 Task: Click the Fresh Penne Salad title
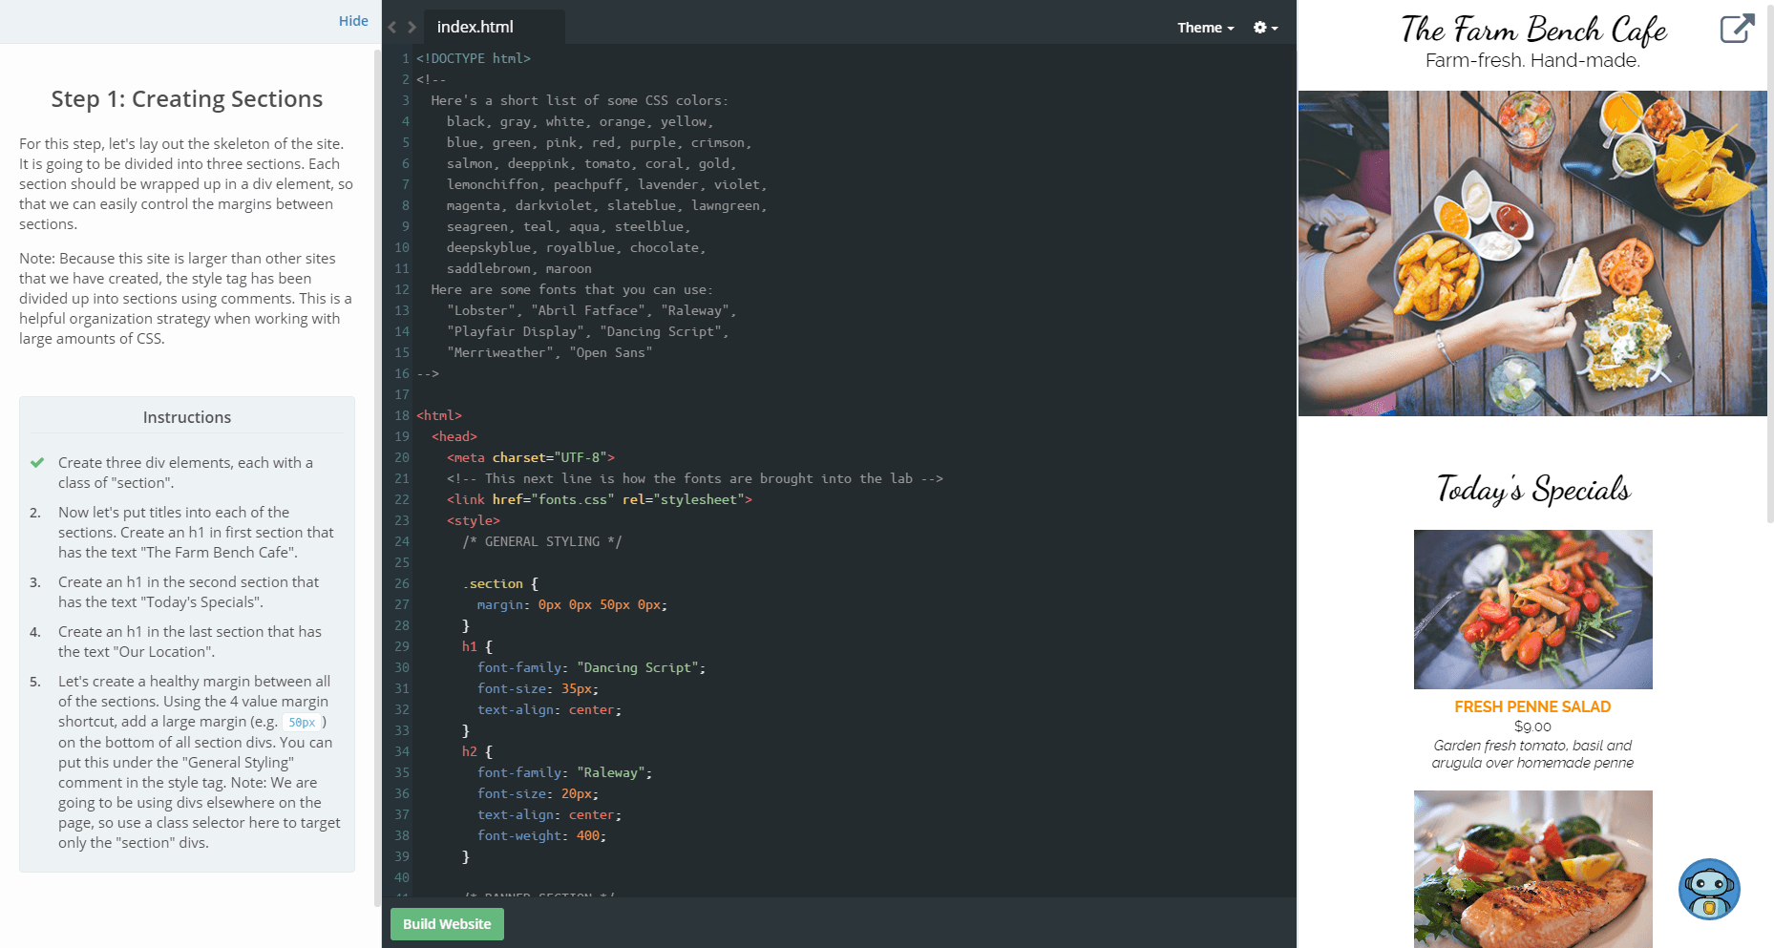(1532, 706)
